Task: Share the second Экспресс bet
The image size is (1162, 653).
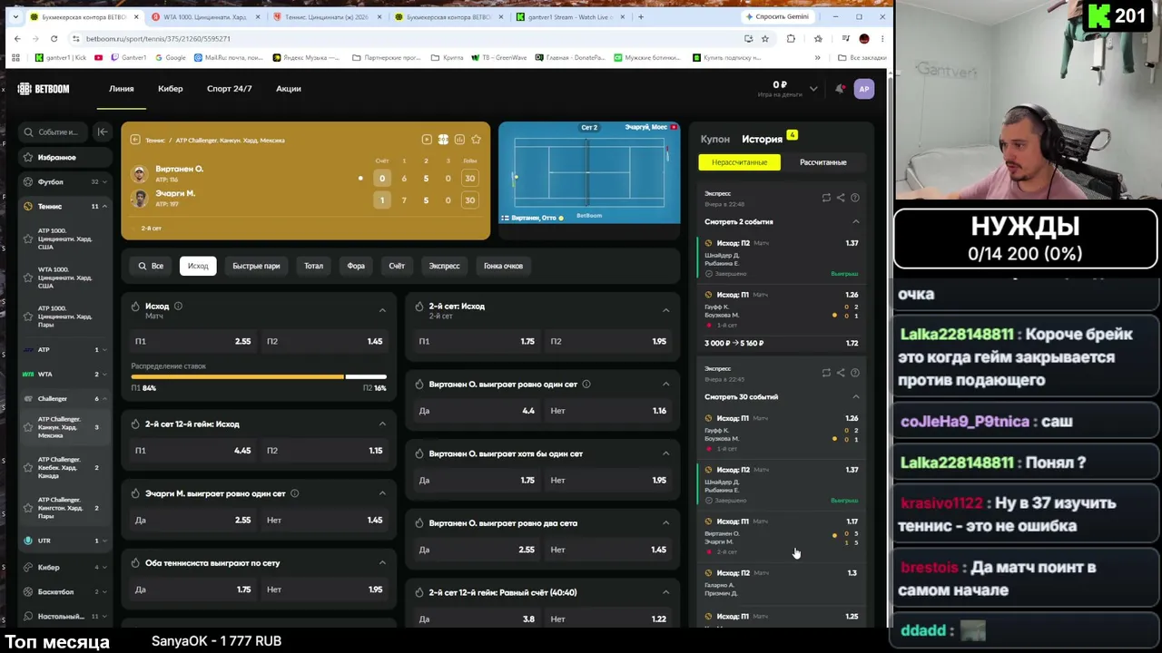Action: [x=841, y=373]
